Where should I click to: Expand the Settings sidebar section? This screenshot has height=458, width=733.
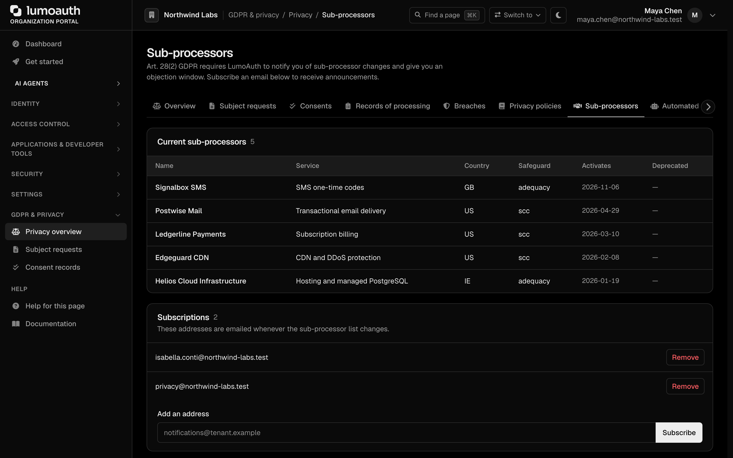(66, 194)
